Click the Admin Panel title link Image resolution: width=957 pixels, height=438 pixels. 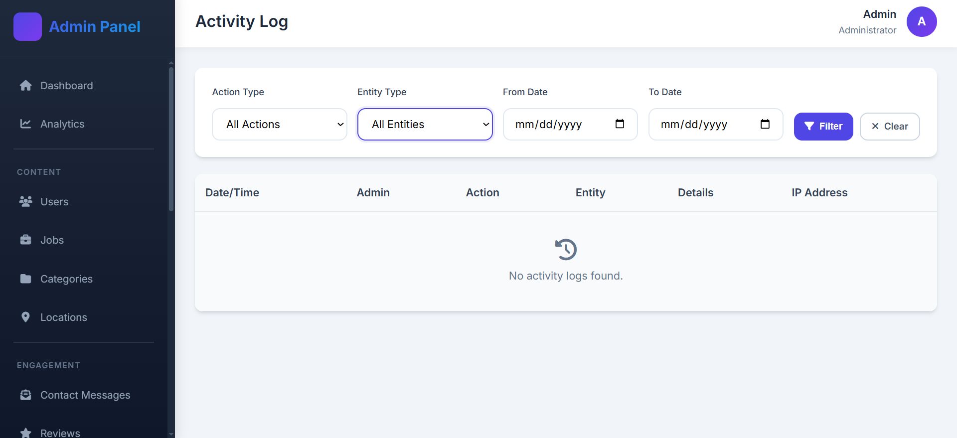[x=95, y=26]
